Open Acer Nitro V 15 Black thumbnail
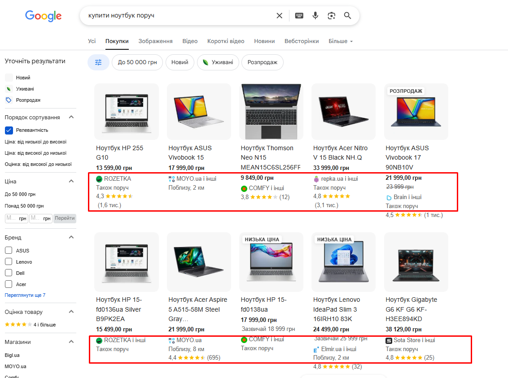The height and width of the screenshot is (378, 508). point(343,112)
